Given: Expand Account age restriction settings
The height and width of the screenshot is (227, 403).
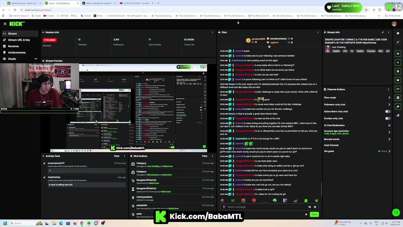Looking at the screenshot, I should pyautogui.click(x=389, y=132).
